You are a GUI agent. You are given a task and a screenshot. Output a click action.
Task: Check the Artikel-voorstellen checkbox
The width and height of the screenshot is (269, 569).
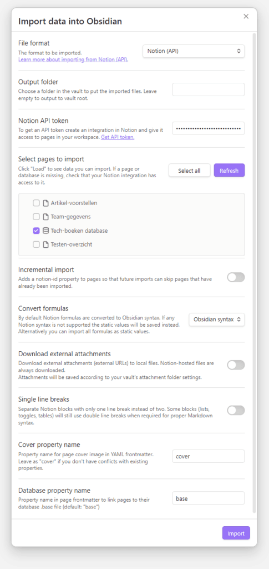[36, 203]
